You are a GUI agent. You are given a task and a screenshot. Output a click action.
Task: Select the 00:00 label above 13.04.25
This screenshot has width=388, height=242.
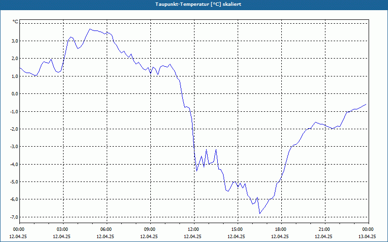[369, 229]
